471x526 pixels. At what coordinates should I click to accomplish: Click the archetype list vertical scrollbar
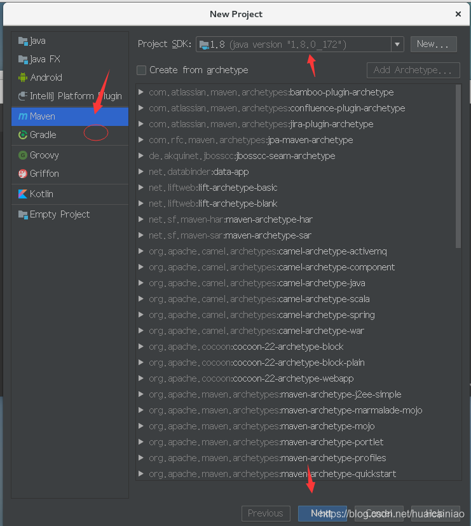pyautogui.click(x=458, y=167)
